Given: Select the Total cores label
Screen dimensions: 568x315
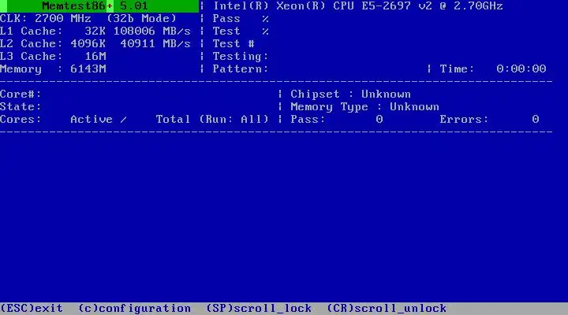Looking at the screenshot, I should pyautogui.click(x=173, y=120).
